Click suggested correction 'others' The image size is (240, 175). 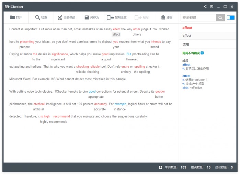(x=137, y=34)
